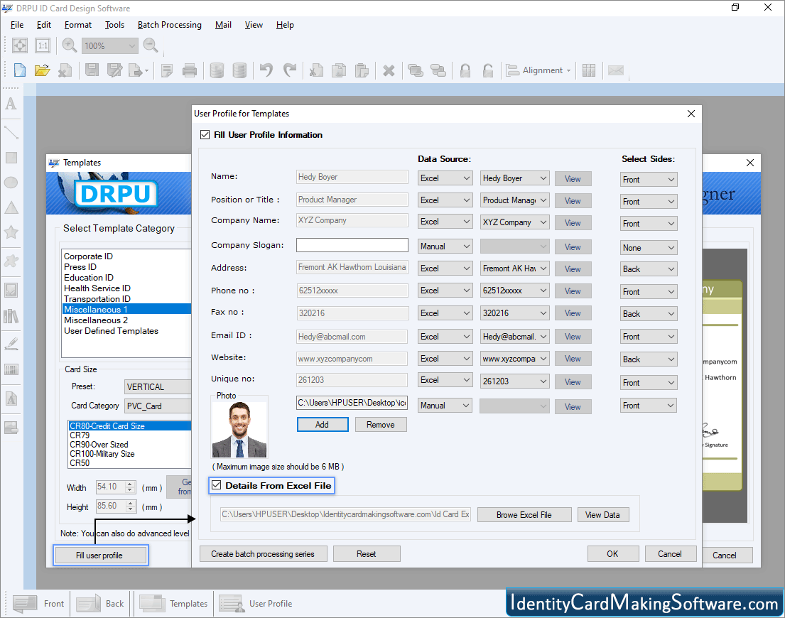Open Photo data source Manual dropdown
The image size is (785, 618).
[x=445, y=406]
